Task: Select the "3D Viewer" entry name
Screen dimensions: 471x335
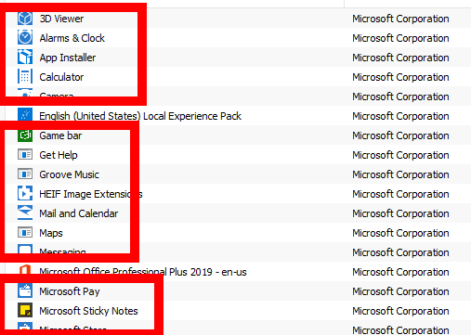Action: (x=61, y=19)
